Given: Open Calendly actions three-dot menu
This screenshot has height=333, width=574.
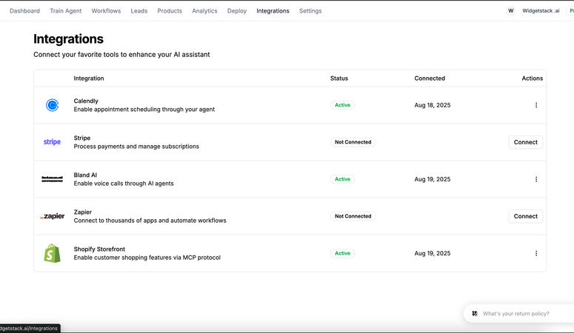Looking at the screenshot, I should coord(536,105).
